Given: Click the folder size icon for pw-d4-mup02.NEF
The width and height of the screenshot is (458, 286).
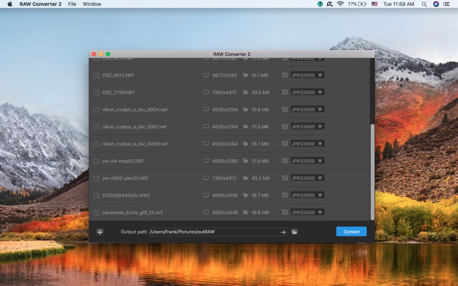Looking at the screenshot, I should (x=246, y=161).
